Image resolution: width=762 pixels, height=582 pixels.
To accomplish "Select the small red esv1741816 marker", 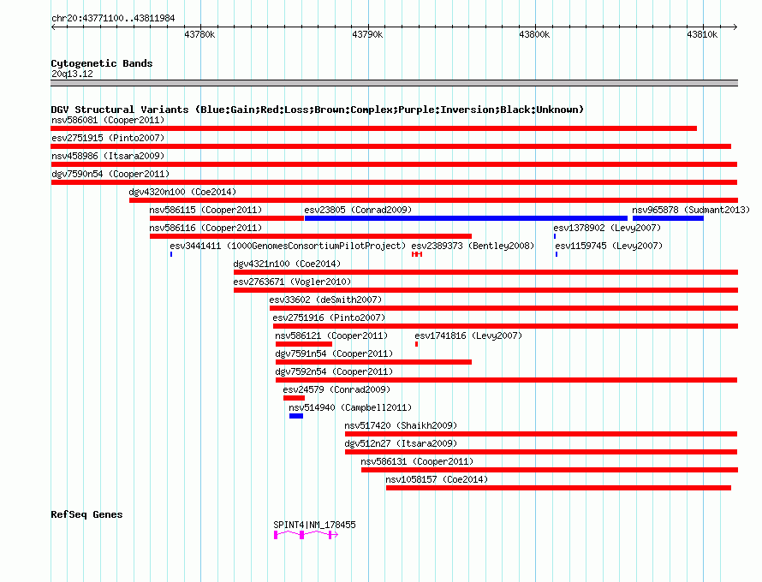I will pos(416,344).
